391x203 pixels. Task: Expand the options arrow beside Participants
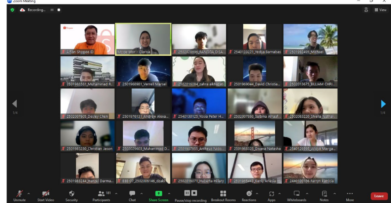point(116,193)
